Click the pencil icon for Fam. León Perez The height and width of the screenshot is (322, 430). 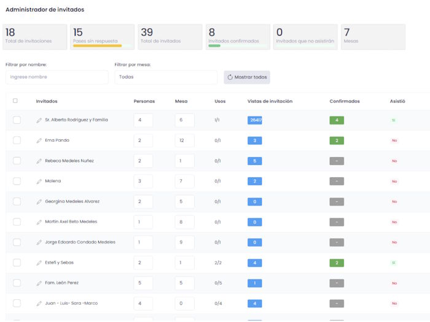(x=39, y=283)
